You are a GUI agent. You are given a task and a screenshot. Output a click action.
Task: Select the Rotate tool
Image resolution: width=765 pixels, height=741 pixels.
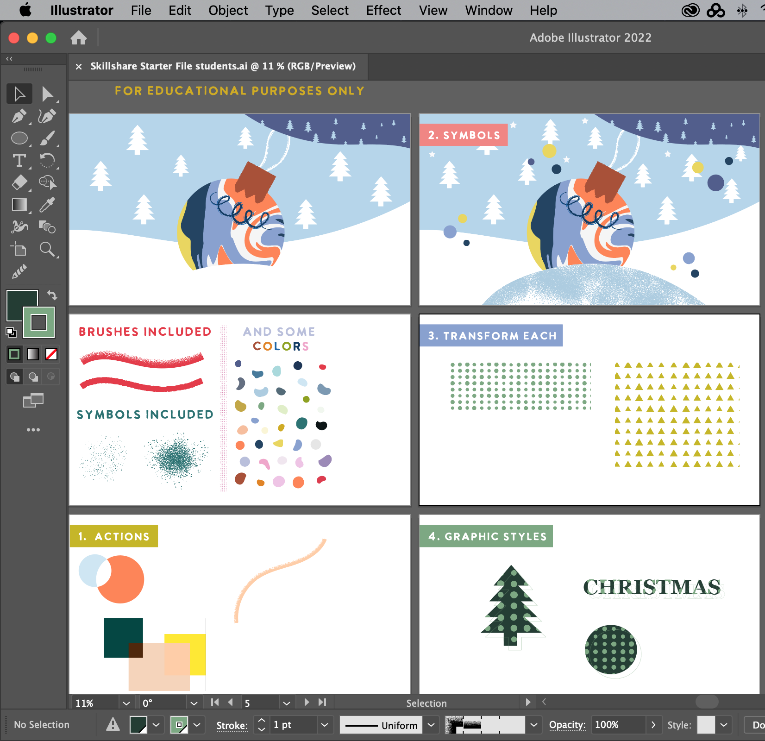click(47, 161)
